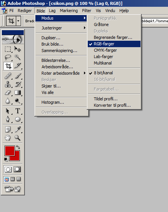The height and width of the screenshot is (212, 168).
Task: Pick the Magic Wand tool
Action: click(18, 57)
